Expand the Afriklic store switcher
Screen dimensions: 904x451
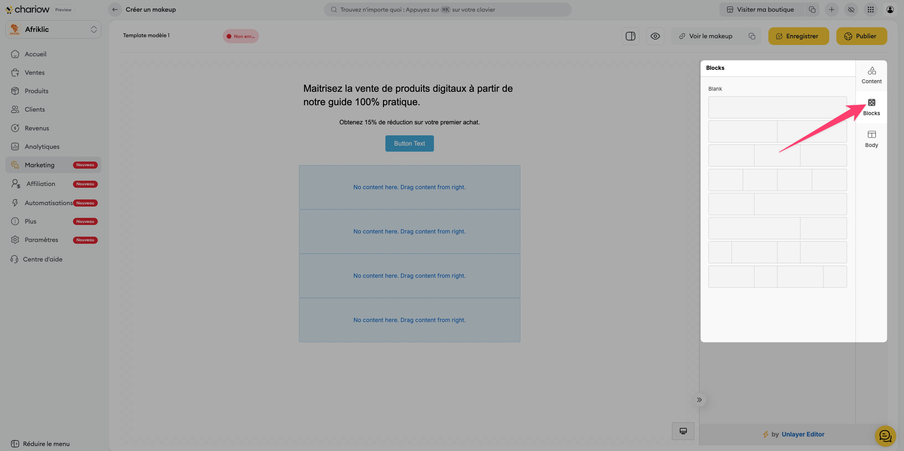pyautogui.click(x=53, y=29)
